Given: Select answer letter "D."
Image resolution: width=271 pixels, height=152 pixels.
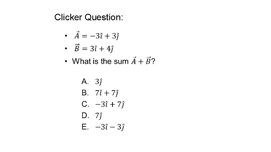Looking at the screenshot, I should pos(85,116).
